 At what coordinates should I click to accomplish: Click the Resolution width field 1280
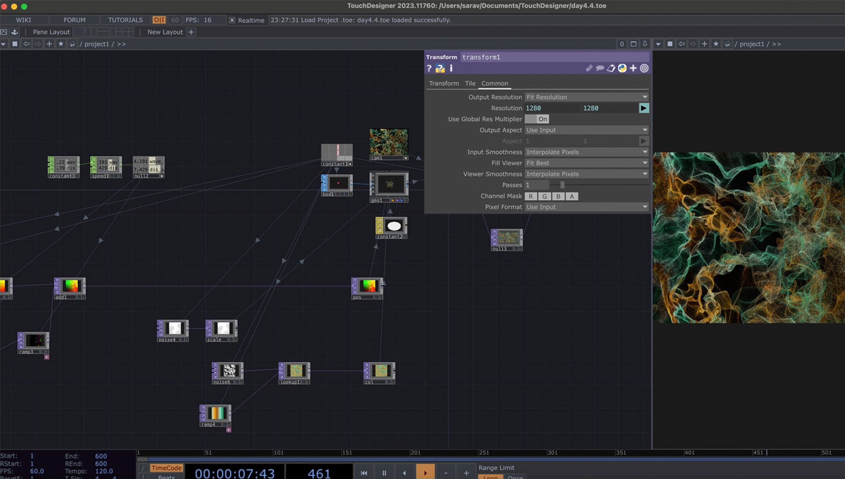552,108
